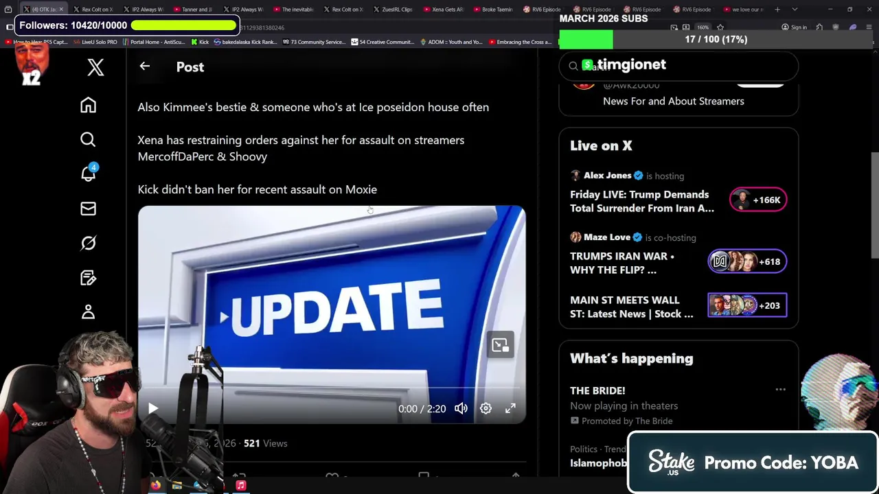Open 73 Community Service bookmark
Screen dimensions: 879x494
pyautogui.click(x=313, y=42)
